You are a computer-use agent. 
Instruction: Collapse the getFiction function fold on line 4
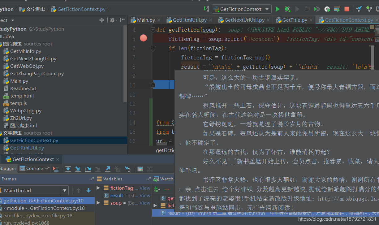(153, 30)
